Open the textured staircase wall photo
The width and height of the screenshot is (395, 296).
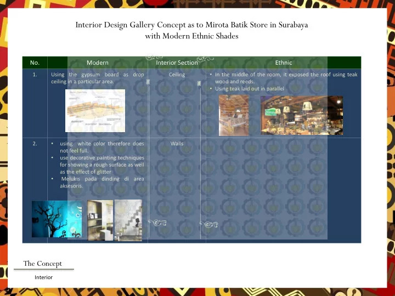pos(128,220)
